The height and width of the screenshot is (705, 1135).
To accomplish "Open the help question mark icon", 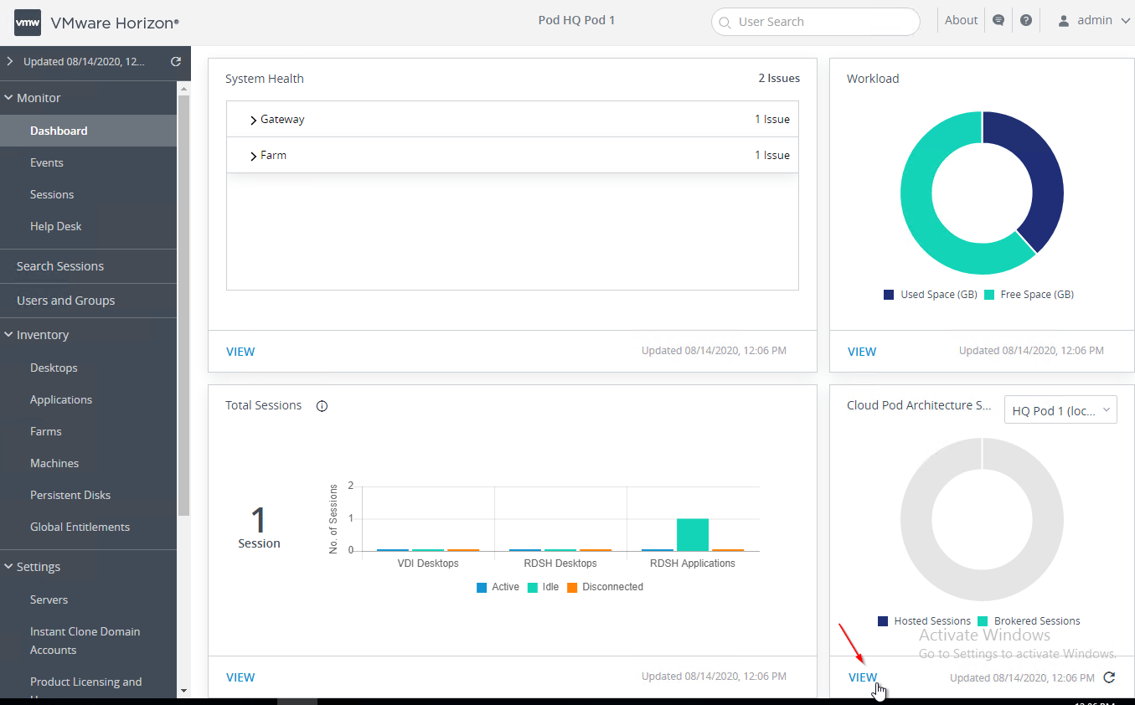I will pos(1026,21).
